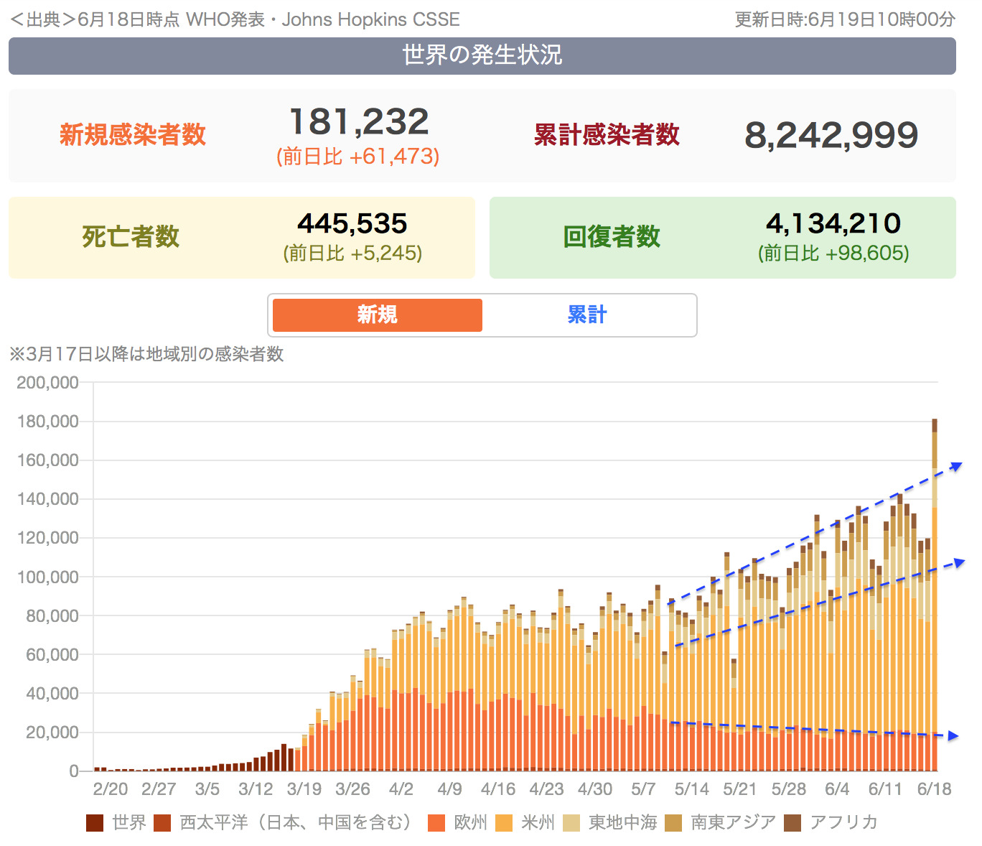This screenshot has width=982, height=846.
Task: Click the 新規感染者数 label
Action: coord(133,135)
